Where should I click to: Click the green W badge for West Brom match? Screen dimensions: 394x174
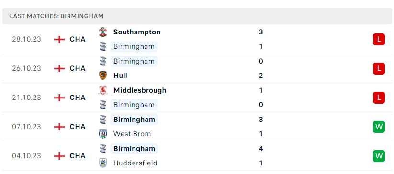[x=379, y=127]
